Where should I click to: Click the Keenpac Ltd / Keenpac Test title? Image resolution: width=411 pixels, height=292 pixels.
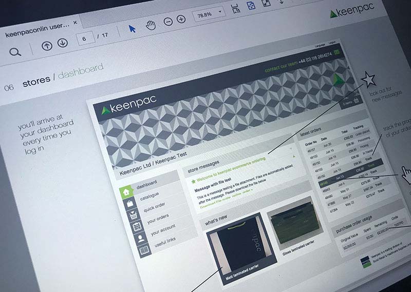point(153,164)
